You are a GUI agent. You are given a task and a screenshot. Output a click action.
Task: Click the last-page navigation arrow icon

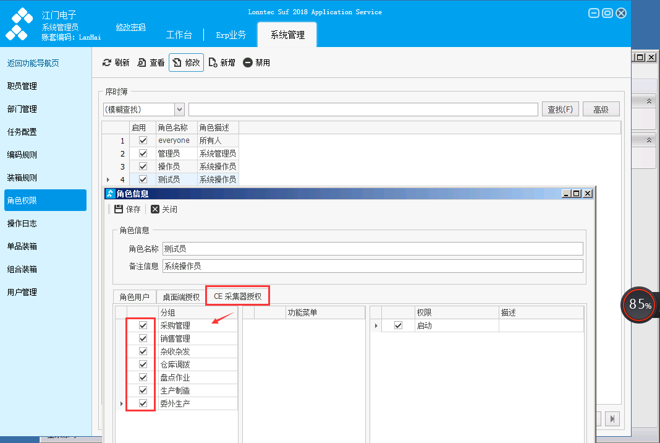point(612,418)
